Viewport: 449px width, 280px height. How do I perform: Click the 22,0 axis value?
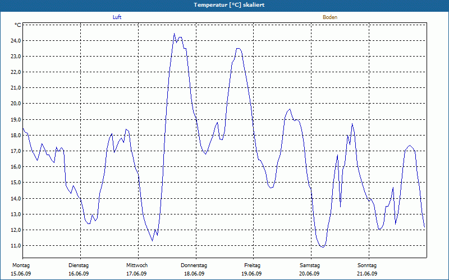16,72
